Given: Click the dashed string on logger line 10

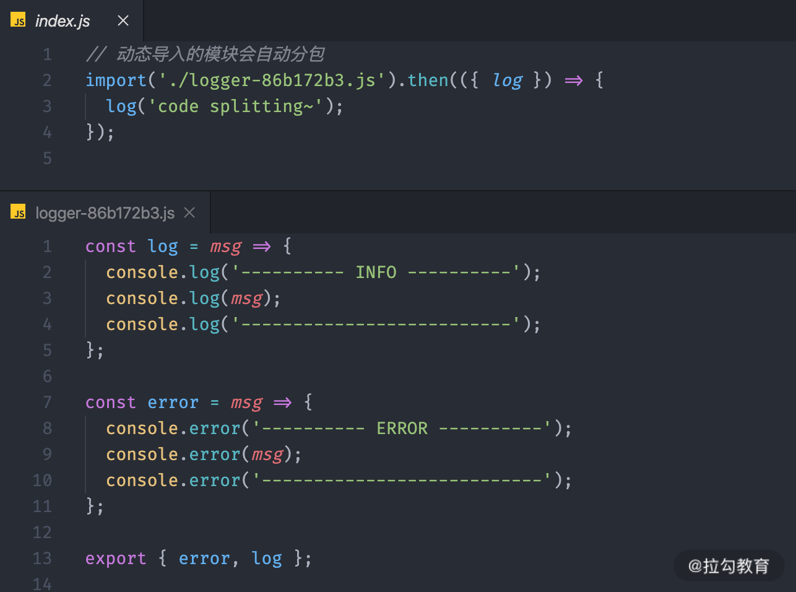Looking at the screenshot, I should pos(402,481).
